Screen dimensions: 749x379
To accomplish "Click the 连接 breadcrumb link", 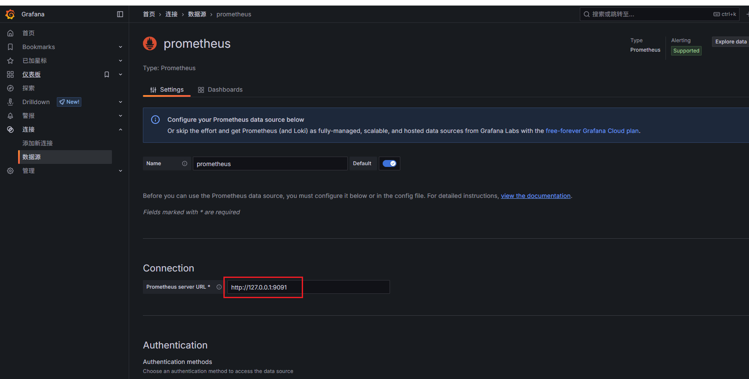I will [171, 14].
